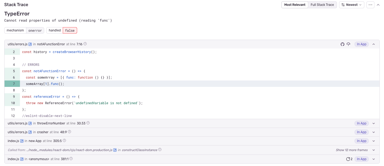Click Show 12 more frames

pos(352,150)
